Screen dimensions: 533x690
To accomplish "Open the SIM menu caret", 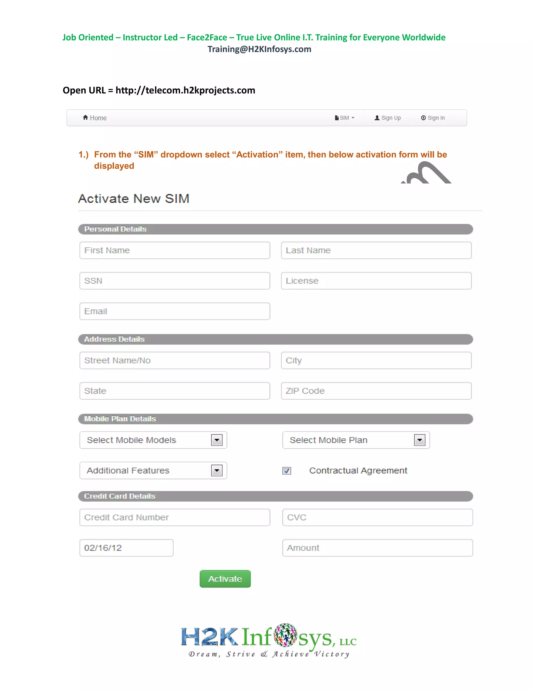I will (x=353, y=118).
